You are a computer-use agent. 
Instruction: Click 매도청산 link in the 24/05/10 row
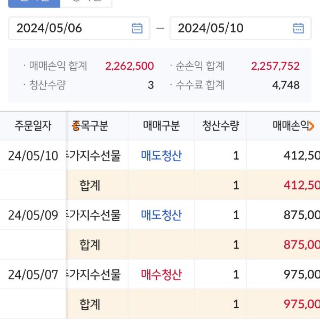161,156
